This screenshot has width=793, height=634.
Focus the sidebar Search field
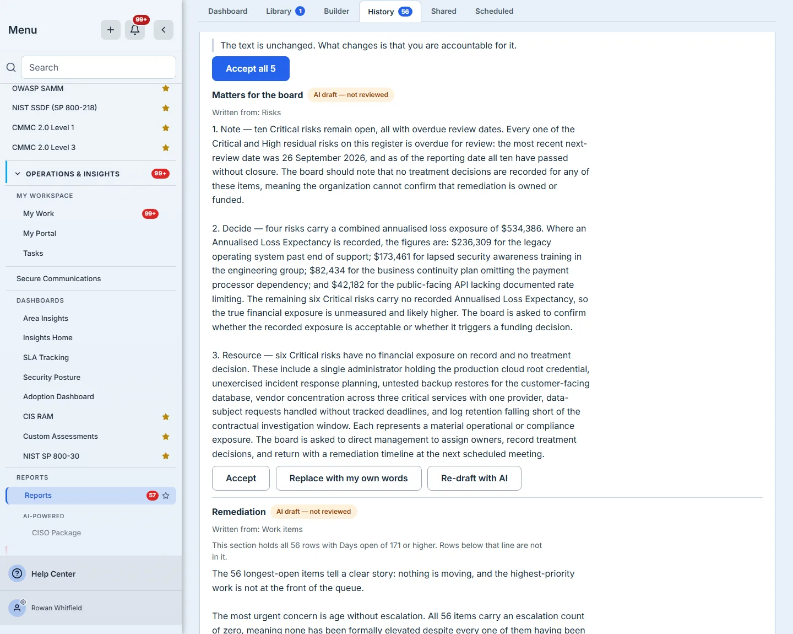coord(99,67)
